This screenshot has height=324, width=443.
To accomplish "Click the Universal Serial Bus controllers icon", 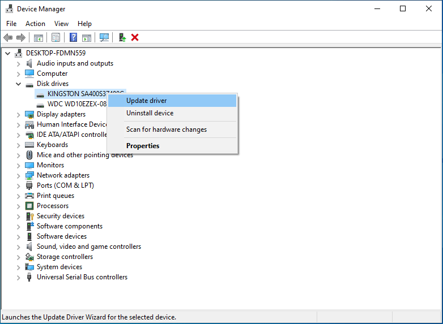I will tap(29, 277).
